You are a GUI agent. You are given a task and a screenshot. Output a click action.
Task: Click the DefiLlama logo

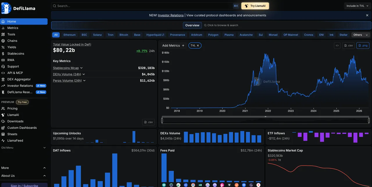pyautogui.click(x=18, y=8)
